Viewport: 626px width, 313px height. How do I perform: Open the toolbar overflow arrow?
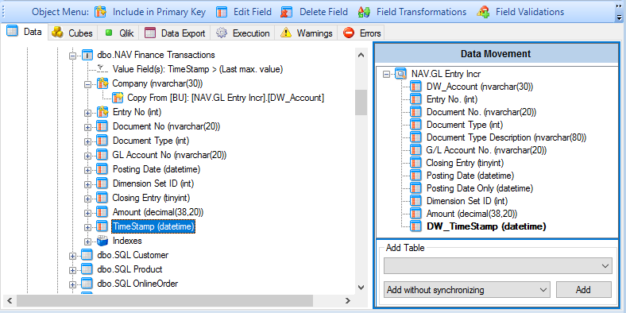[x=619, y=17]
